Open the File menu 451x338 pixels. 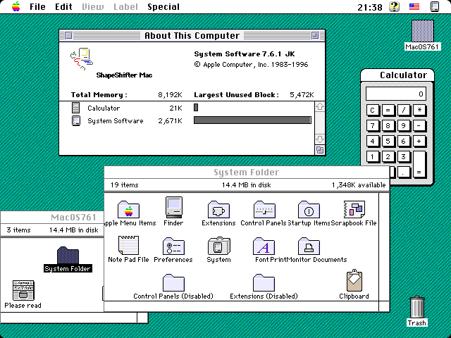[x=37, y=7]
